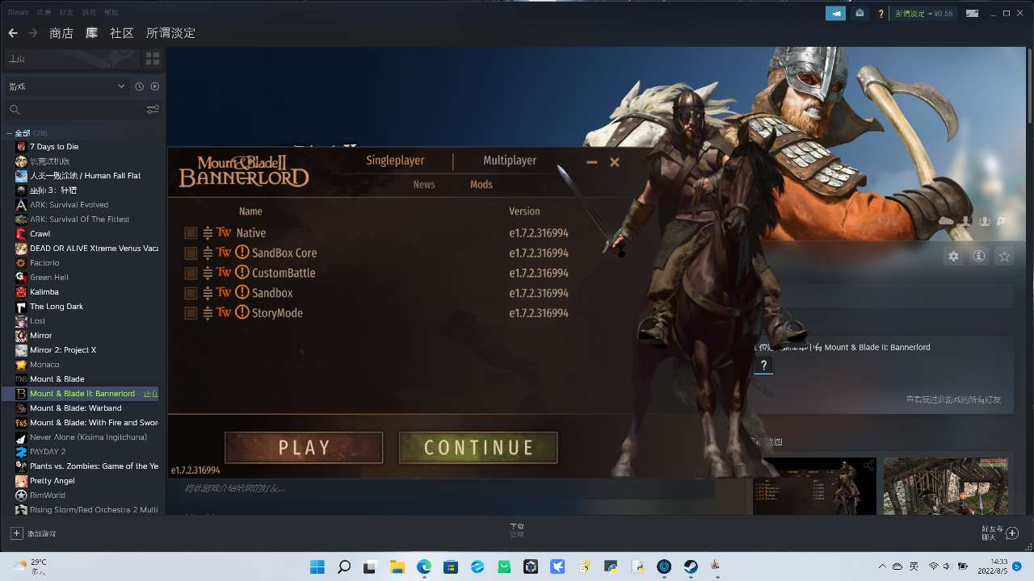Click warning icon beside SandBox Core
This screenshot has width=1034, height=581.
[242, 253]
